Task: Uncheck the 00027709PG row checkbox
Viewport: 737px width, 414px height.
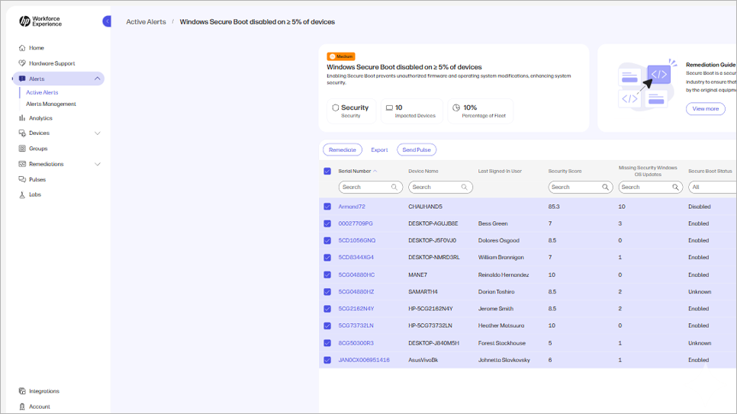Action: (x=327, y=223)
